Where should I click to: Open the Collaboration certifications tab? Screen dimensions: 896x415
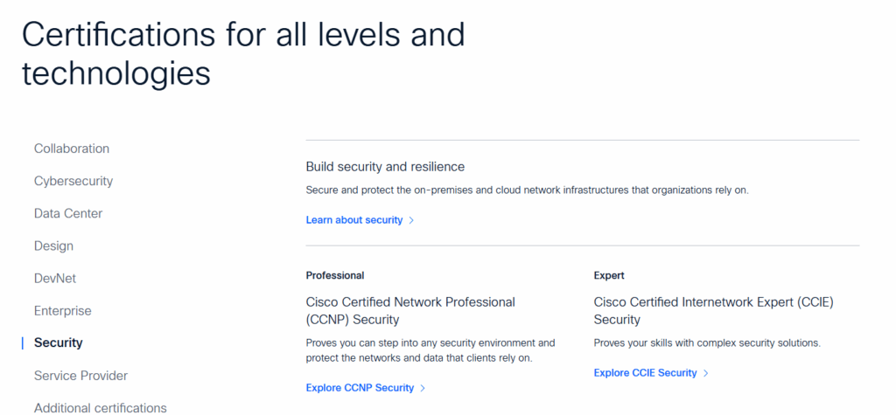[72, 149]
